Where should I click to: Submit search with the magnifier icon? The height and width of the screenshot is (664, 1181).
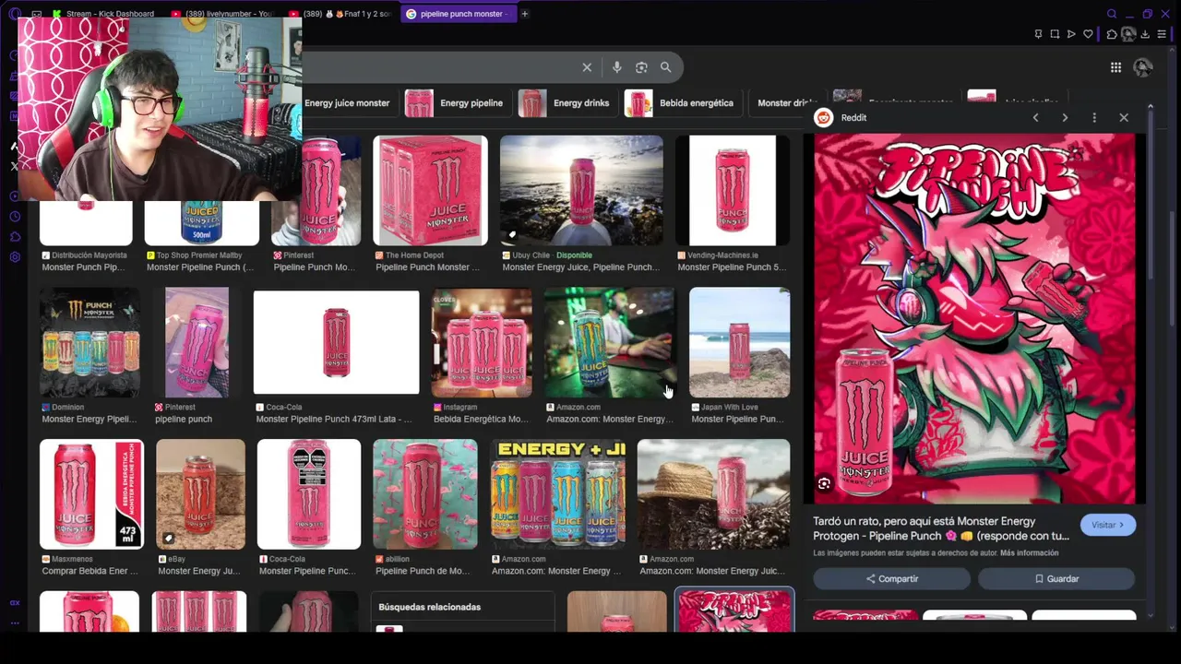[x=665, y=67]
